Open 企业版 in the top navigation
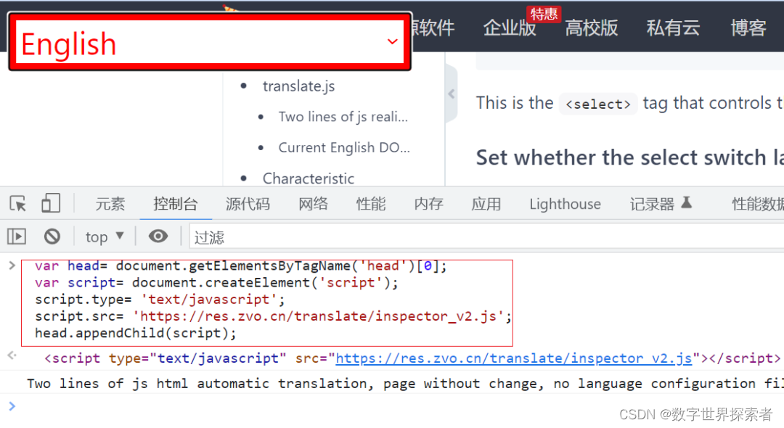Screen dimensions: 784x428 pos(510,28)
